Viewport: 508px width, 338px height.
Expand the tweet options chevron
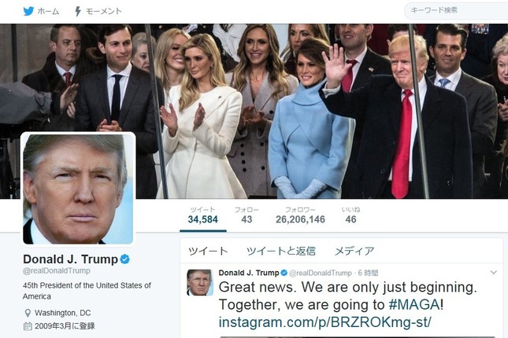[493, 272]
